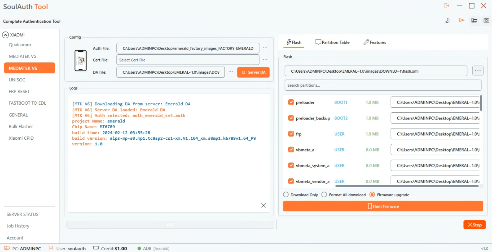Select Qualcomm in the sidebar
492x252 pixels.
[x=20, y=45]
